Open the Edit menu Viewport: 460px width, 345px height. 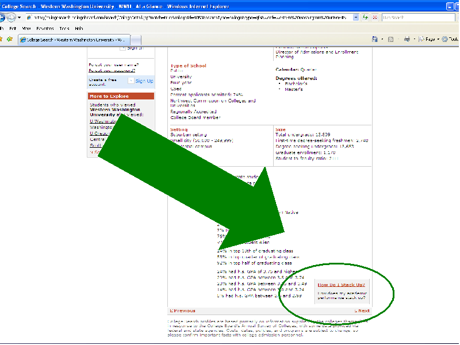[13, 28]
